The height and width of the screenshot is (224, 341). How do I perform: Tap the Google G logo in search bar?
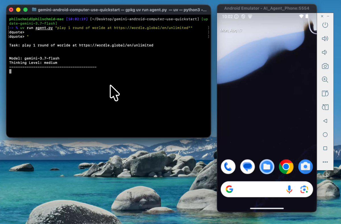pyautogui.click(x=229, y=189)
